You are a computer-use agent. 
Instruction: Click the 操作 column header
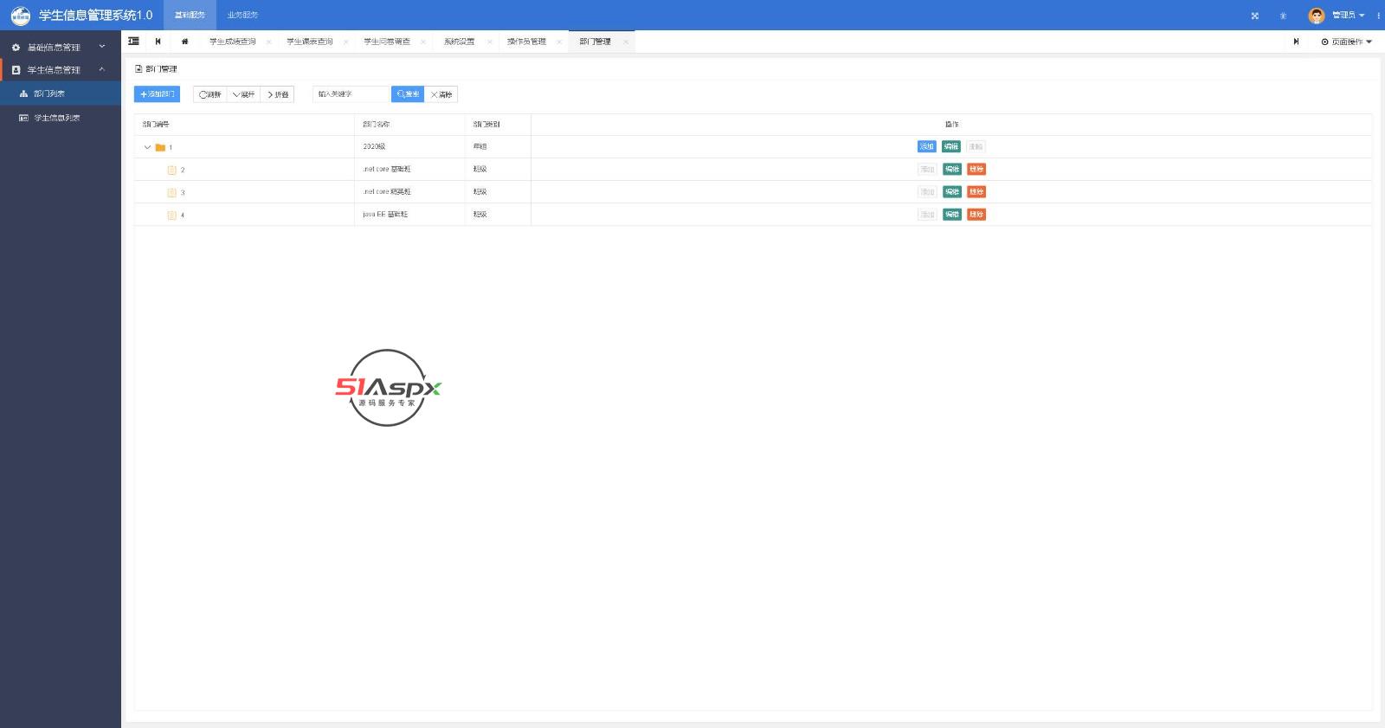(951, 125)
